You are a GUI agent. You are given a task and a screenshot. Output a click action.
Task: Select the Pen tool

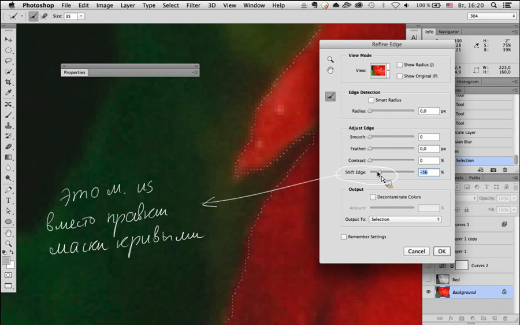pos(8,190)
